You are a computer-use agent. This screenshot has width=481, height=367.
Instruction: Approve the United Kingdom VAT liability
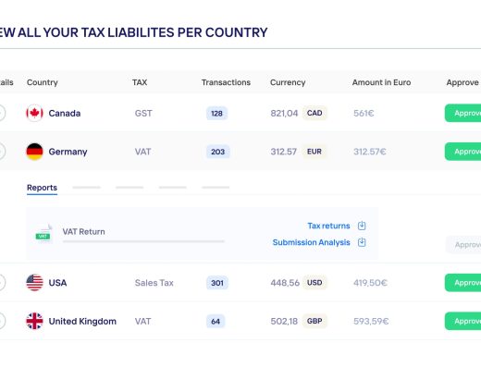462,321
